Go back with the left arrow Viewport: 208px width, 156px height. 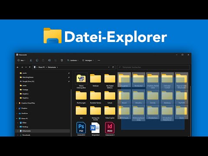18,67
